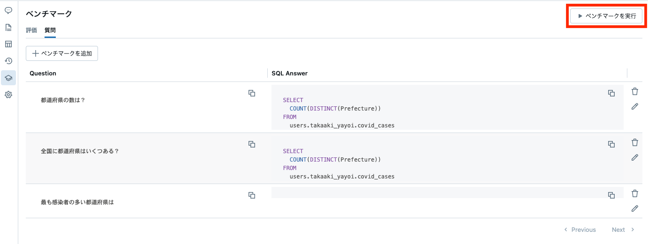Copy the question 最も感染者の多い都道府県は
The image size is (648, 244).
point(252,195)
